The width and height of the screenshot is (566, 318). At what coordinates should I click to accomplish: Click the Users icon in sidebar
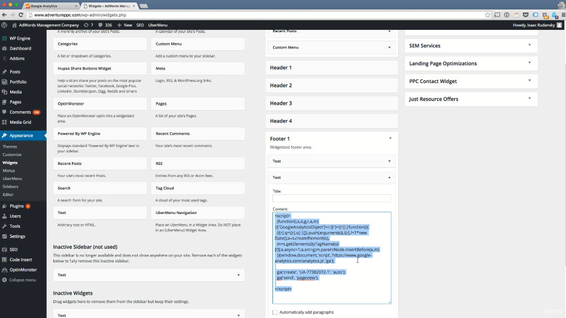[x=5, y=216]
